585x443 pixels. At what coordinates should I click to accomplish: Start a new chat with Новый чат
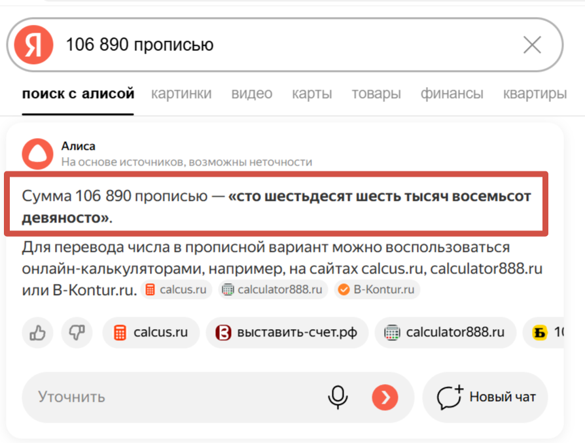pyautogui.click(x=485, y=397)
